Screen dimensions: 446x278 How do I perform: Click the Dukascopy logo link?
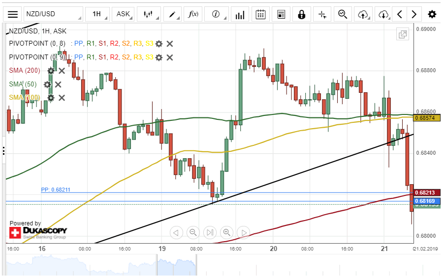tap(38, 232)
